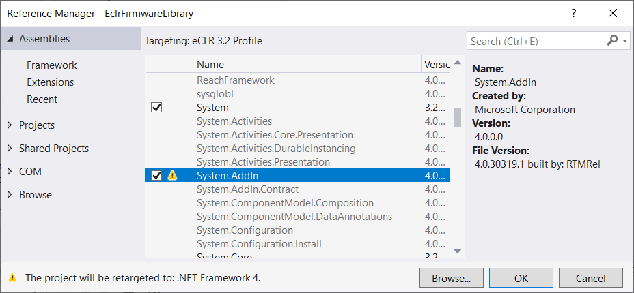Expand the Projects section
Image resolution: width=634 pixels, height=293 pixels.
pos(10,125)
